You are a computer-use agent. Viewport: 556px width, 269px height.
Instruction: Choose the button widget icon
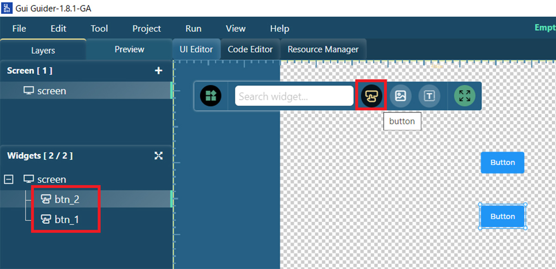pyautogui.click(x=372, y=96)
